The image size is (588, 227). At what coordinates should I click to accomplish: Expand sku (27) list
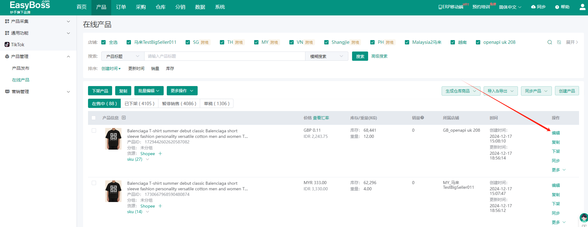click(138, 159)
